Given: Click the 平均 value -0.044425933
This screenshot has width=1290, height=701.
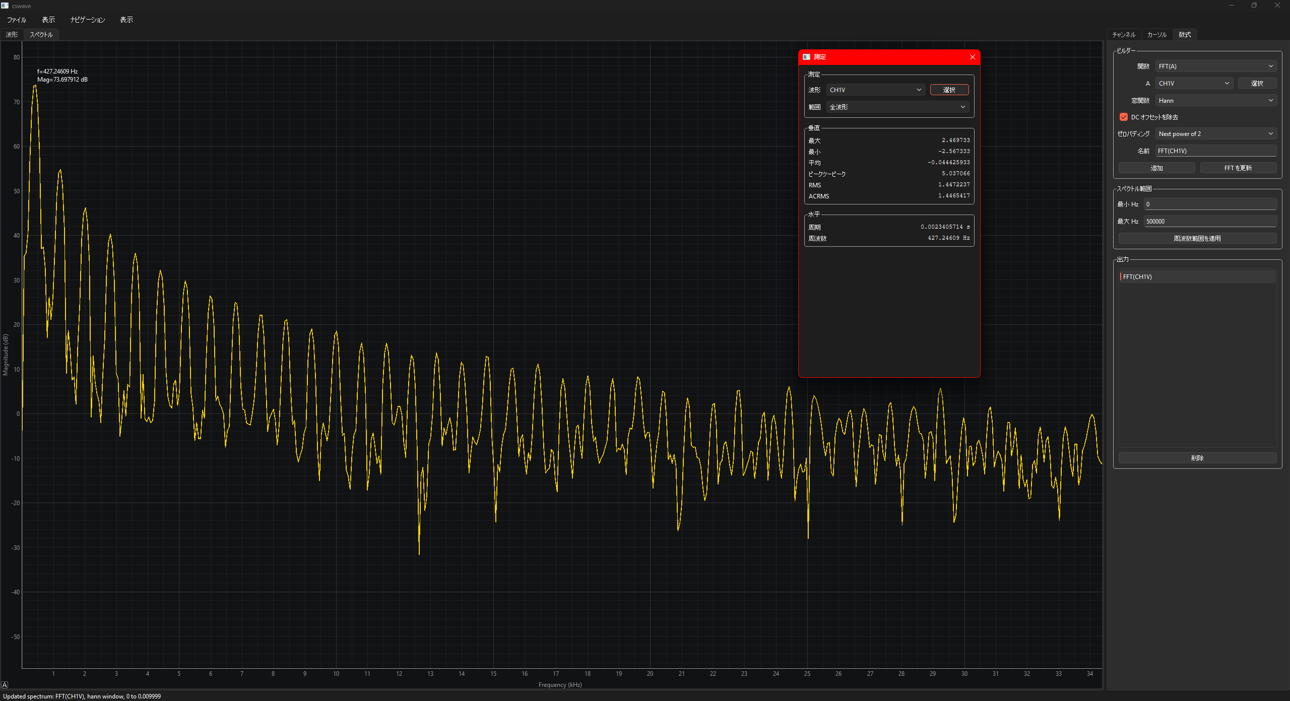Looking at the screenshot, I should tap(948, 163).
